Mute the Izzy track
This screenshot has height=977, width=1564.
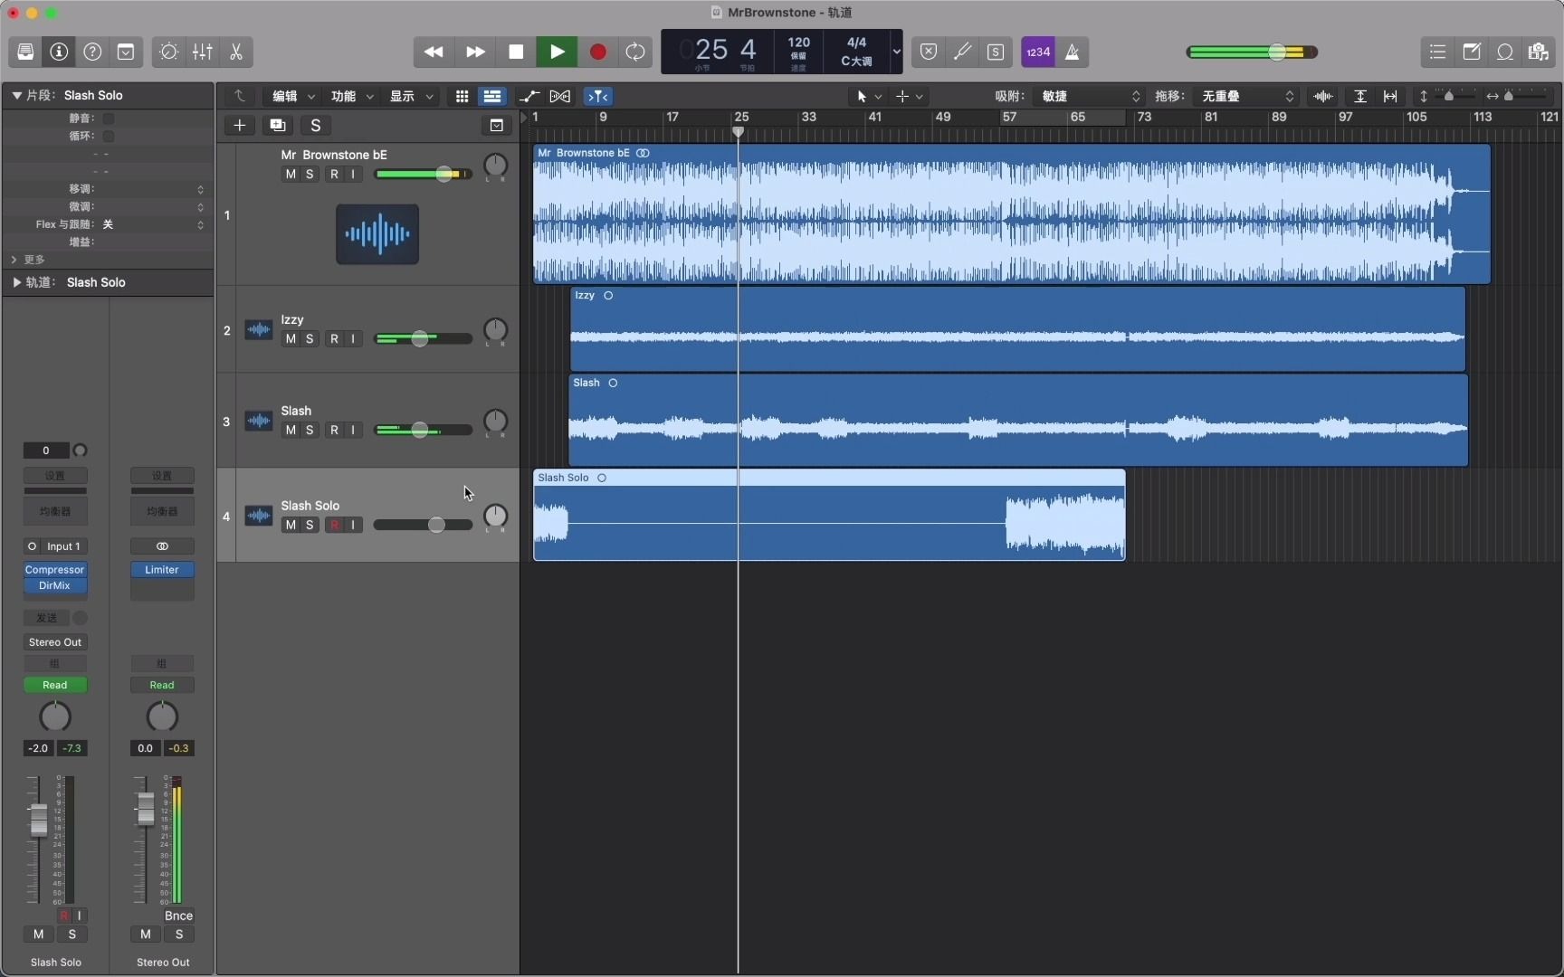tap(291, 339)
